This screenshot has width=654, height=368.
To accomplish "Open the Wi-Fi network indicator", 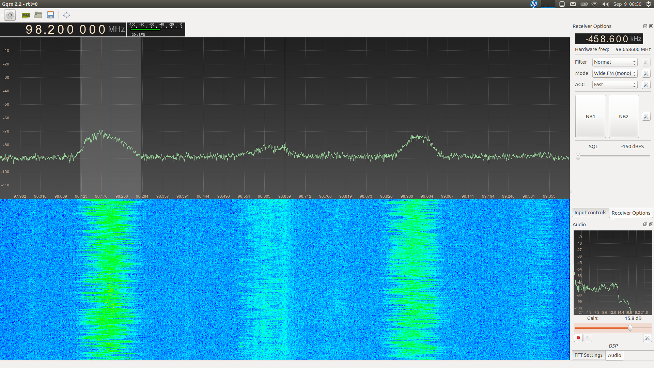I will point(595,4).
